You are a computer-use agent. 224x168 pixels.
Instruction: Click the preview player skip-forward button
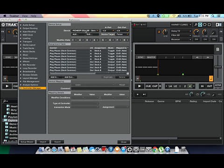[144, 94]
